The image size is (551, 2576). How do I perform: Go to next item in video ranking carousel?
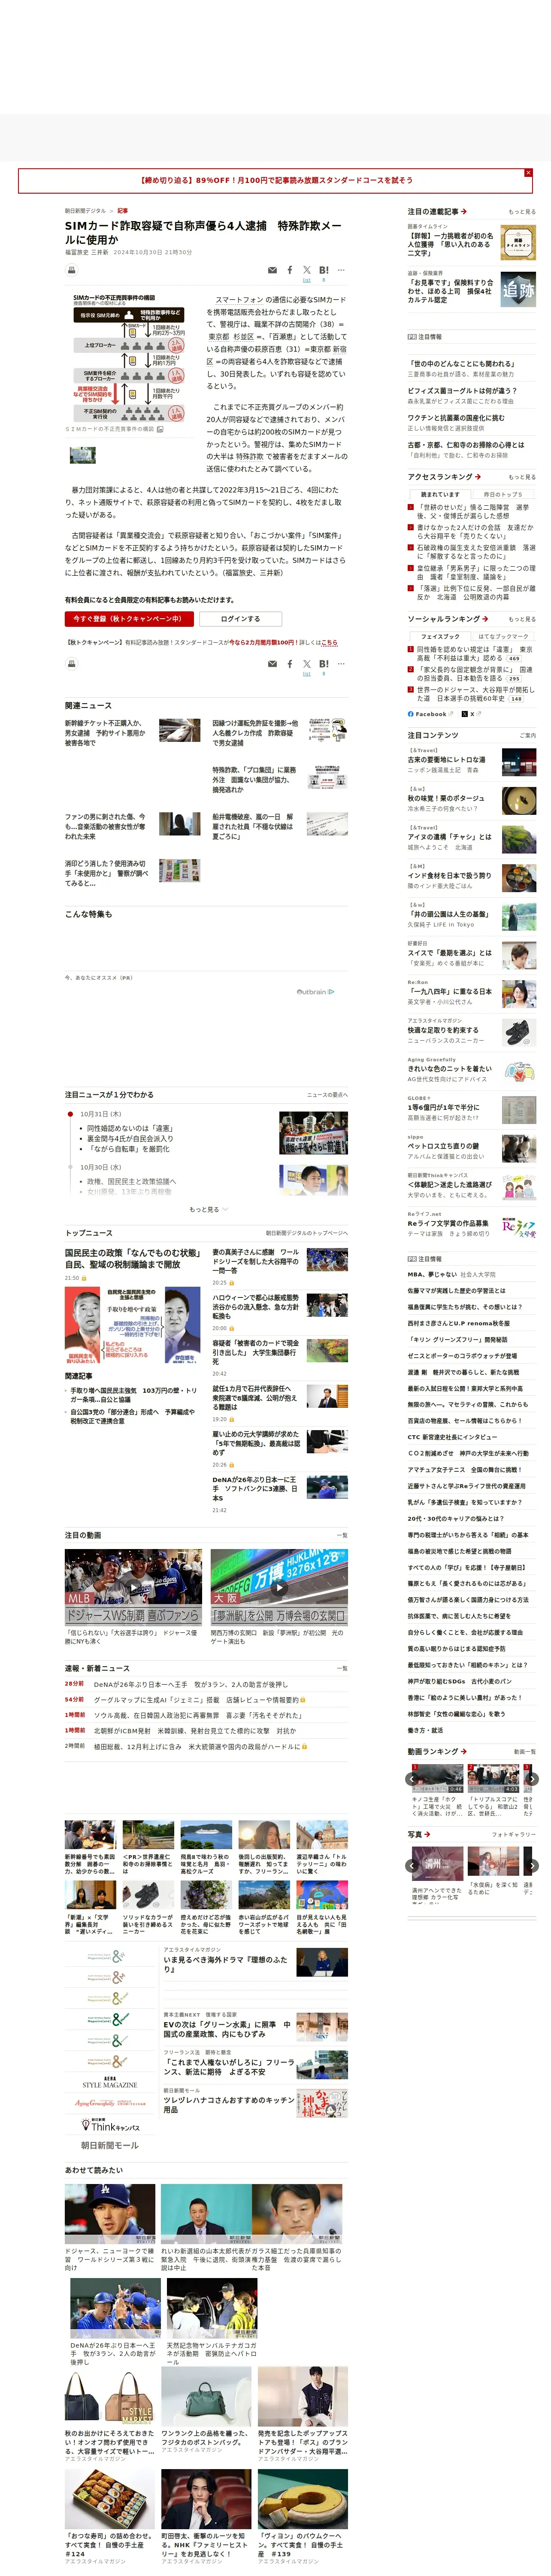(x=532, y=1779)
